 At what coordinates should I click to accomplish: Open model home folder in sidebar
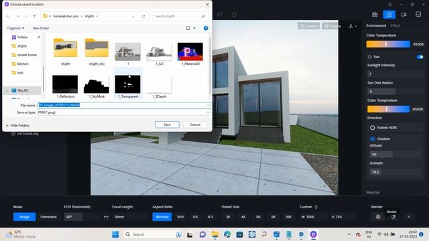(27, 55)
